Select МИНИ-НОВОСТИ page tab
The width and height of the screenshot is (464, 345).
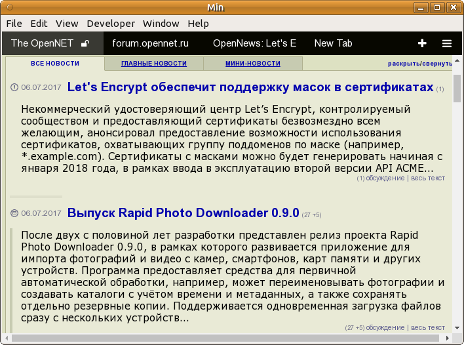point(253,64)
